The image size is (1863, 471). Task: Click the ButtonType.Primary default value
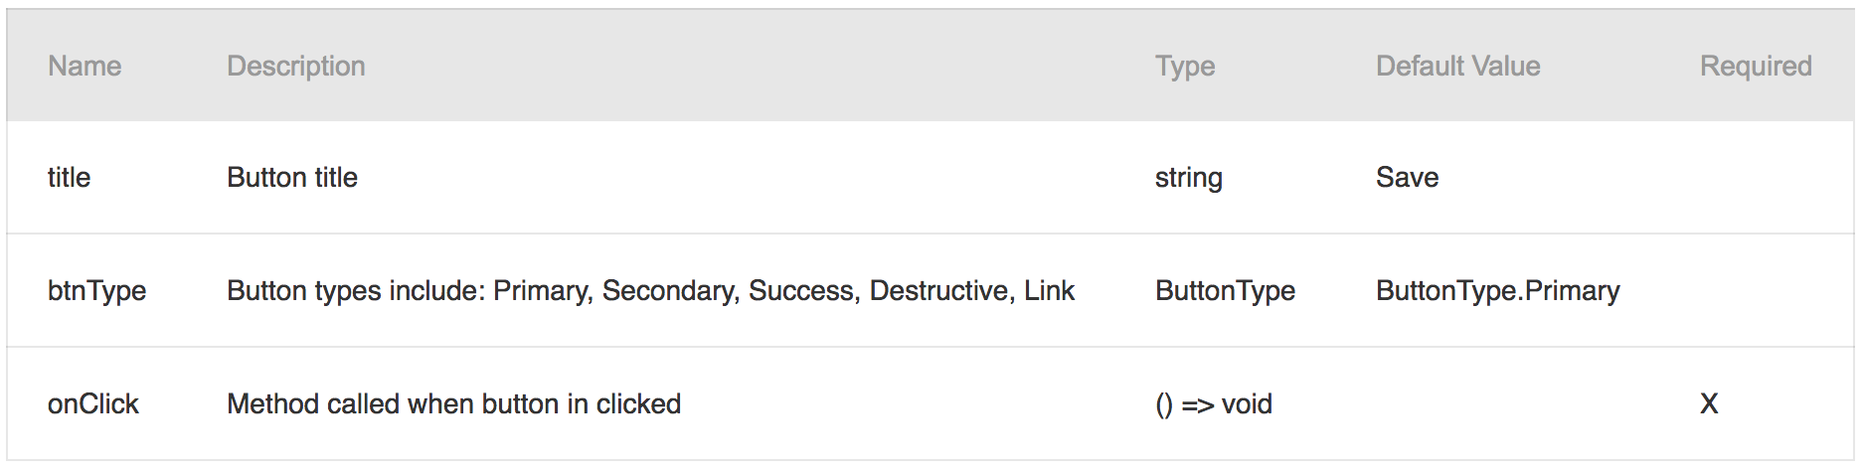[x=1498, y=290]
